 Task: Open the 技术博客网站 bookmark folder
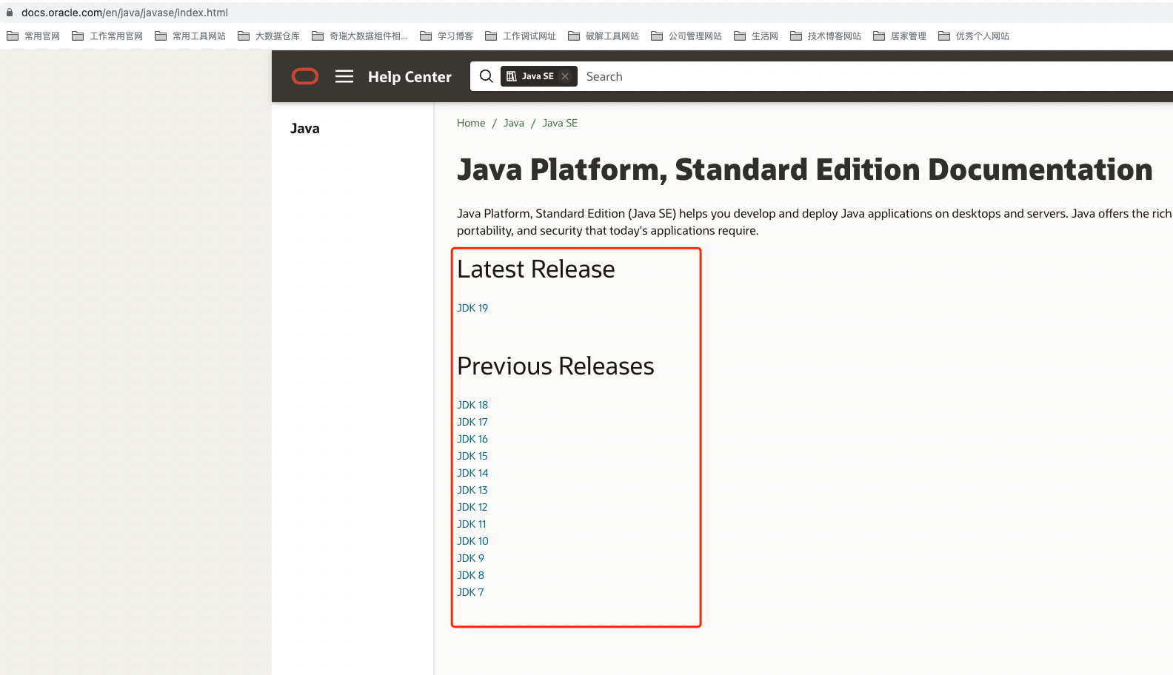[826, 36]
